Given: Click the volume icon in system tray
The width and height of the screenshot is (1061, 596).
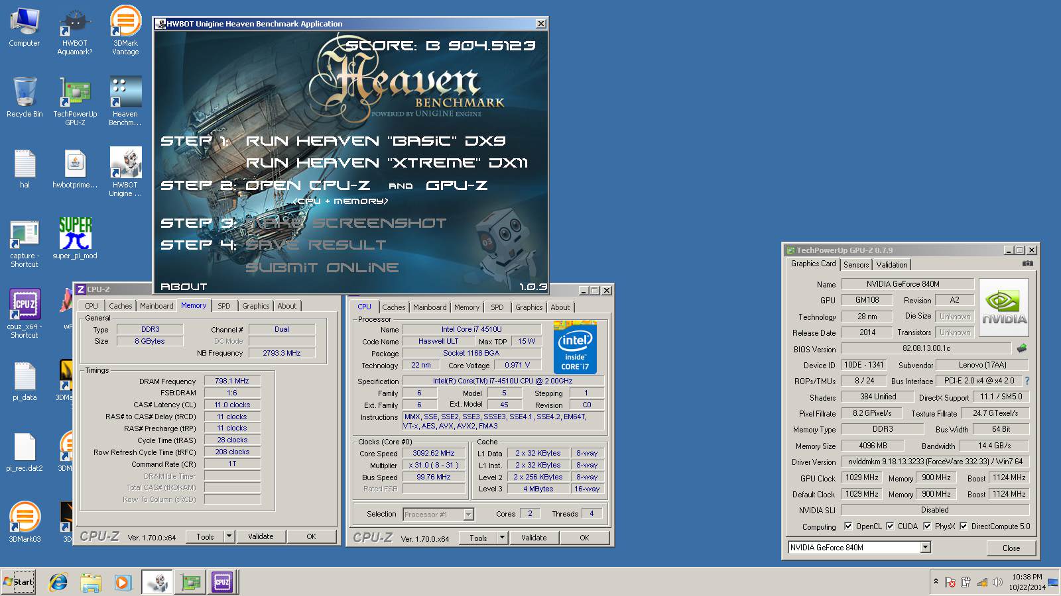Looking at the screenshot, I should tap(996, 582).
